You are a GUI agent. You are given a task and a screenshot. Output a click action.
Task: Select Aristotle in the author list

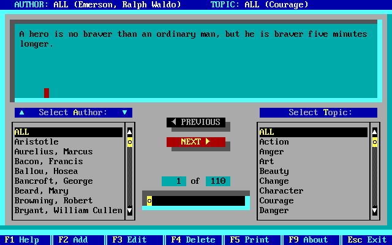click(x=37, y=142)
